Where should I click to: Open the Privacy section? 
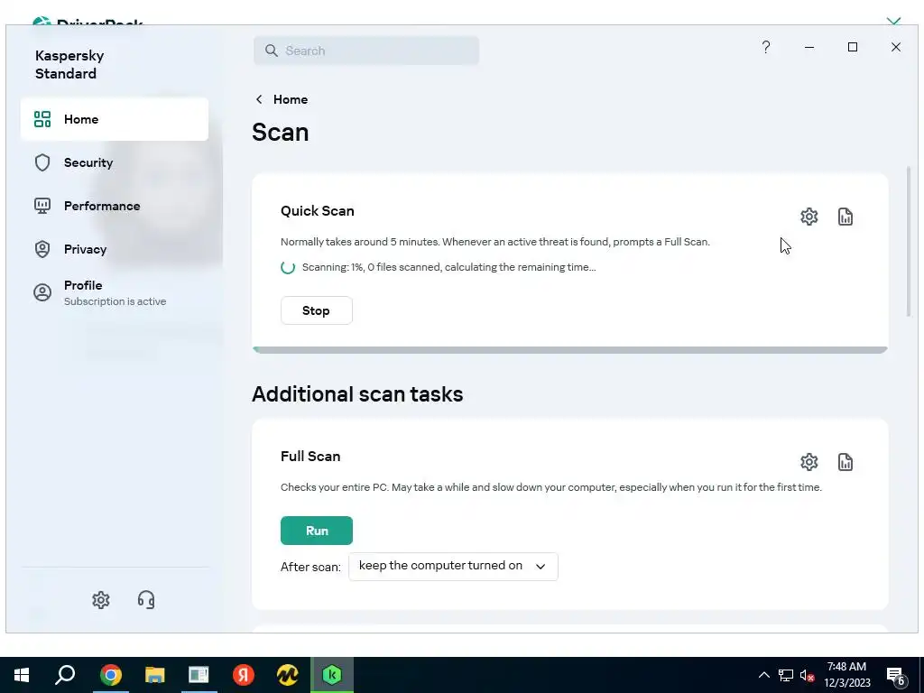click(x=115, y=249)
